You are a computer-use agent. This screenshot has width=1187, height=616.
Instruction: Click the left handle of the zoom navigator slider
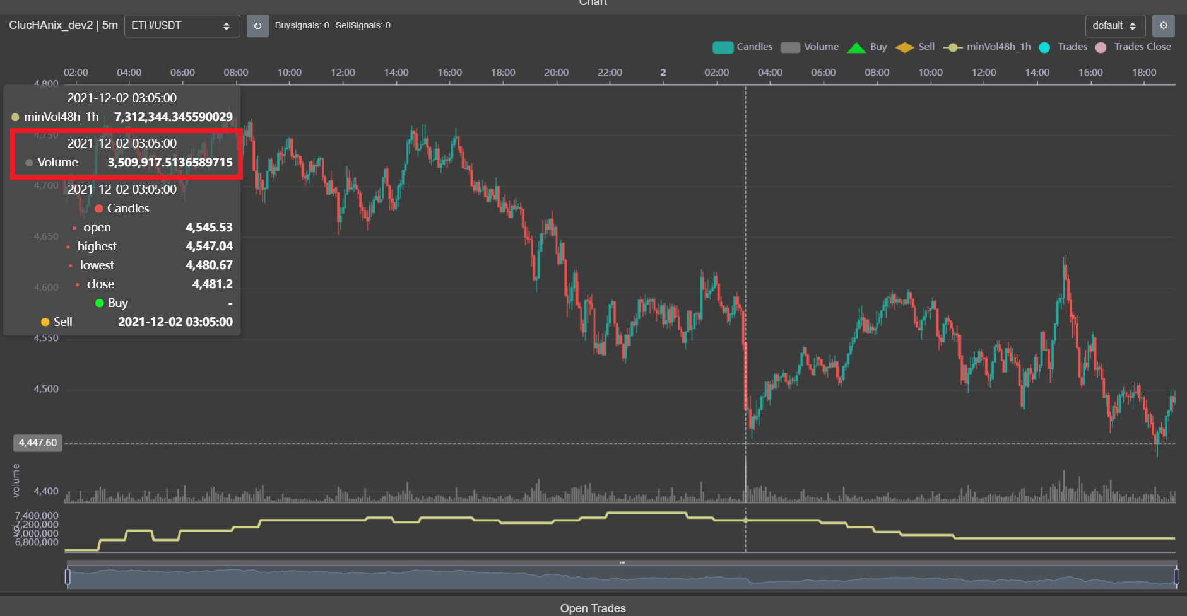click(x=68, y=575)
